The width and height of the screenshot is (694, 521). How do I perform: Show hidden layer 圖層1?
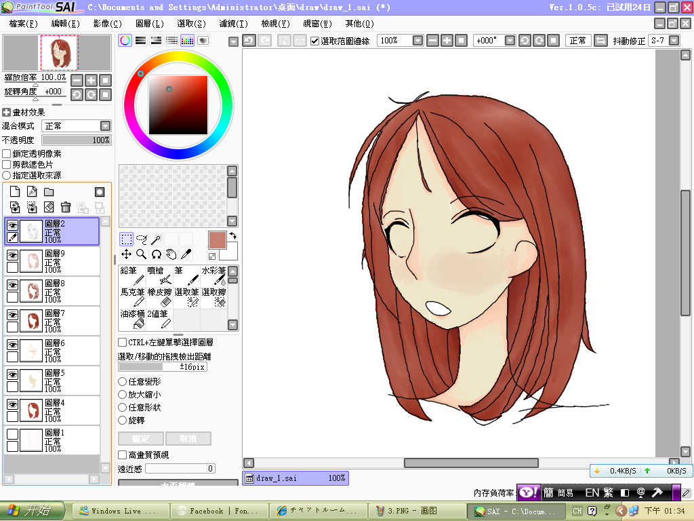point(12,434)
